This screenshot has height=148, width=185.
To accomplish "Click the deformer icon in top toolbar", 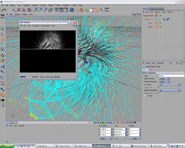I will 96,10.
